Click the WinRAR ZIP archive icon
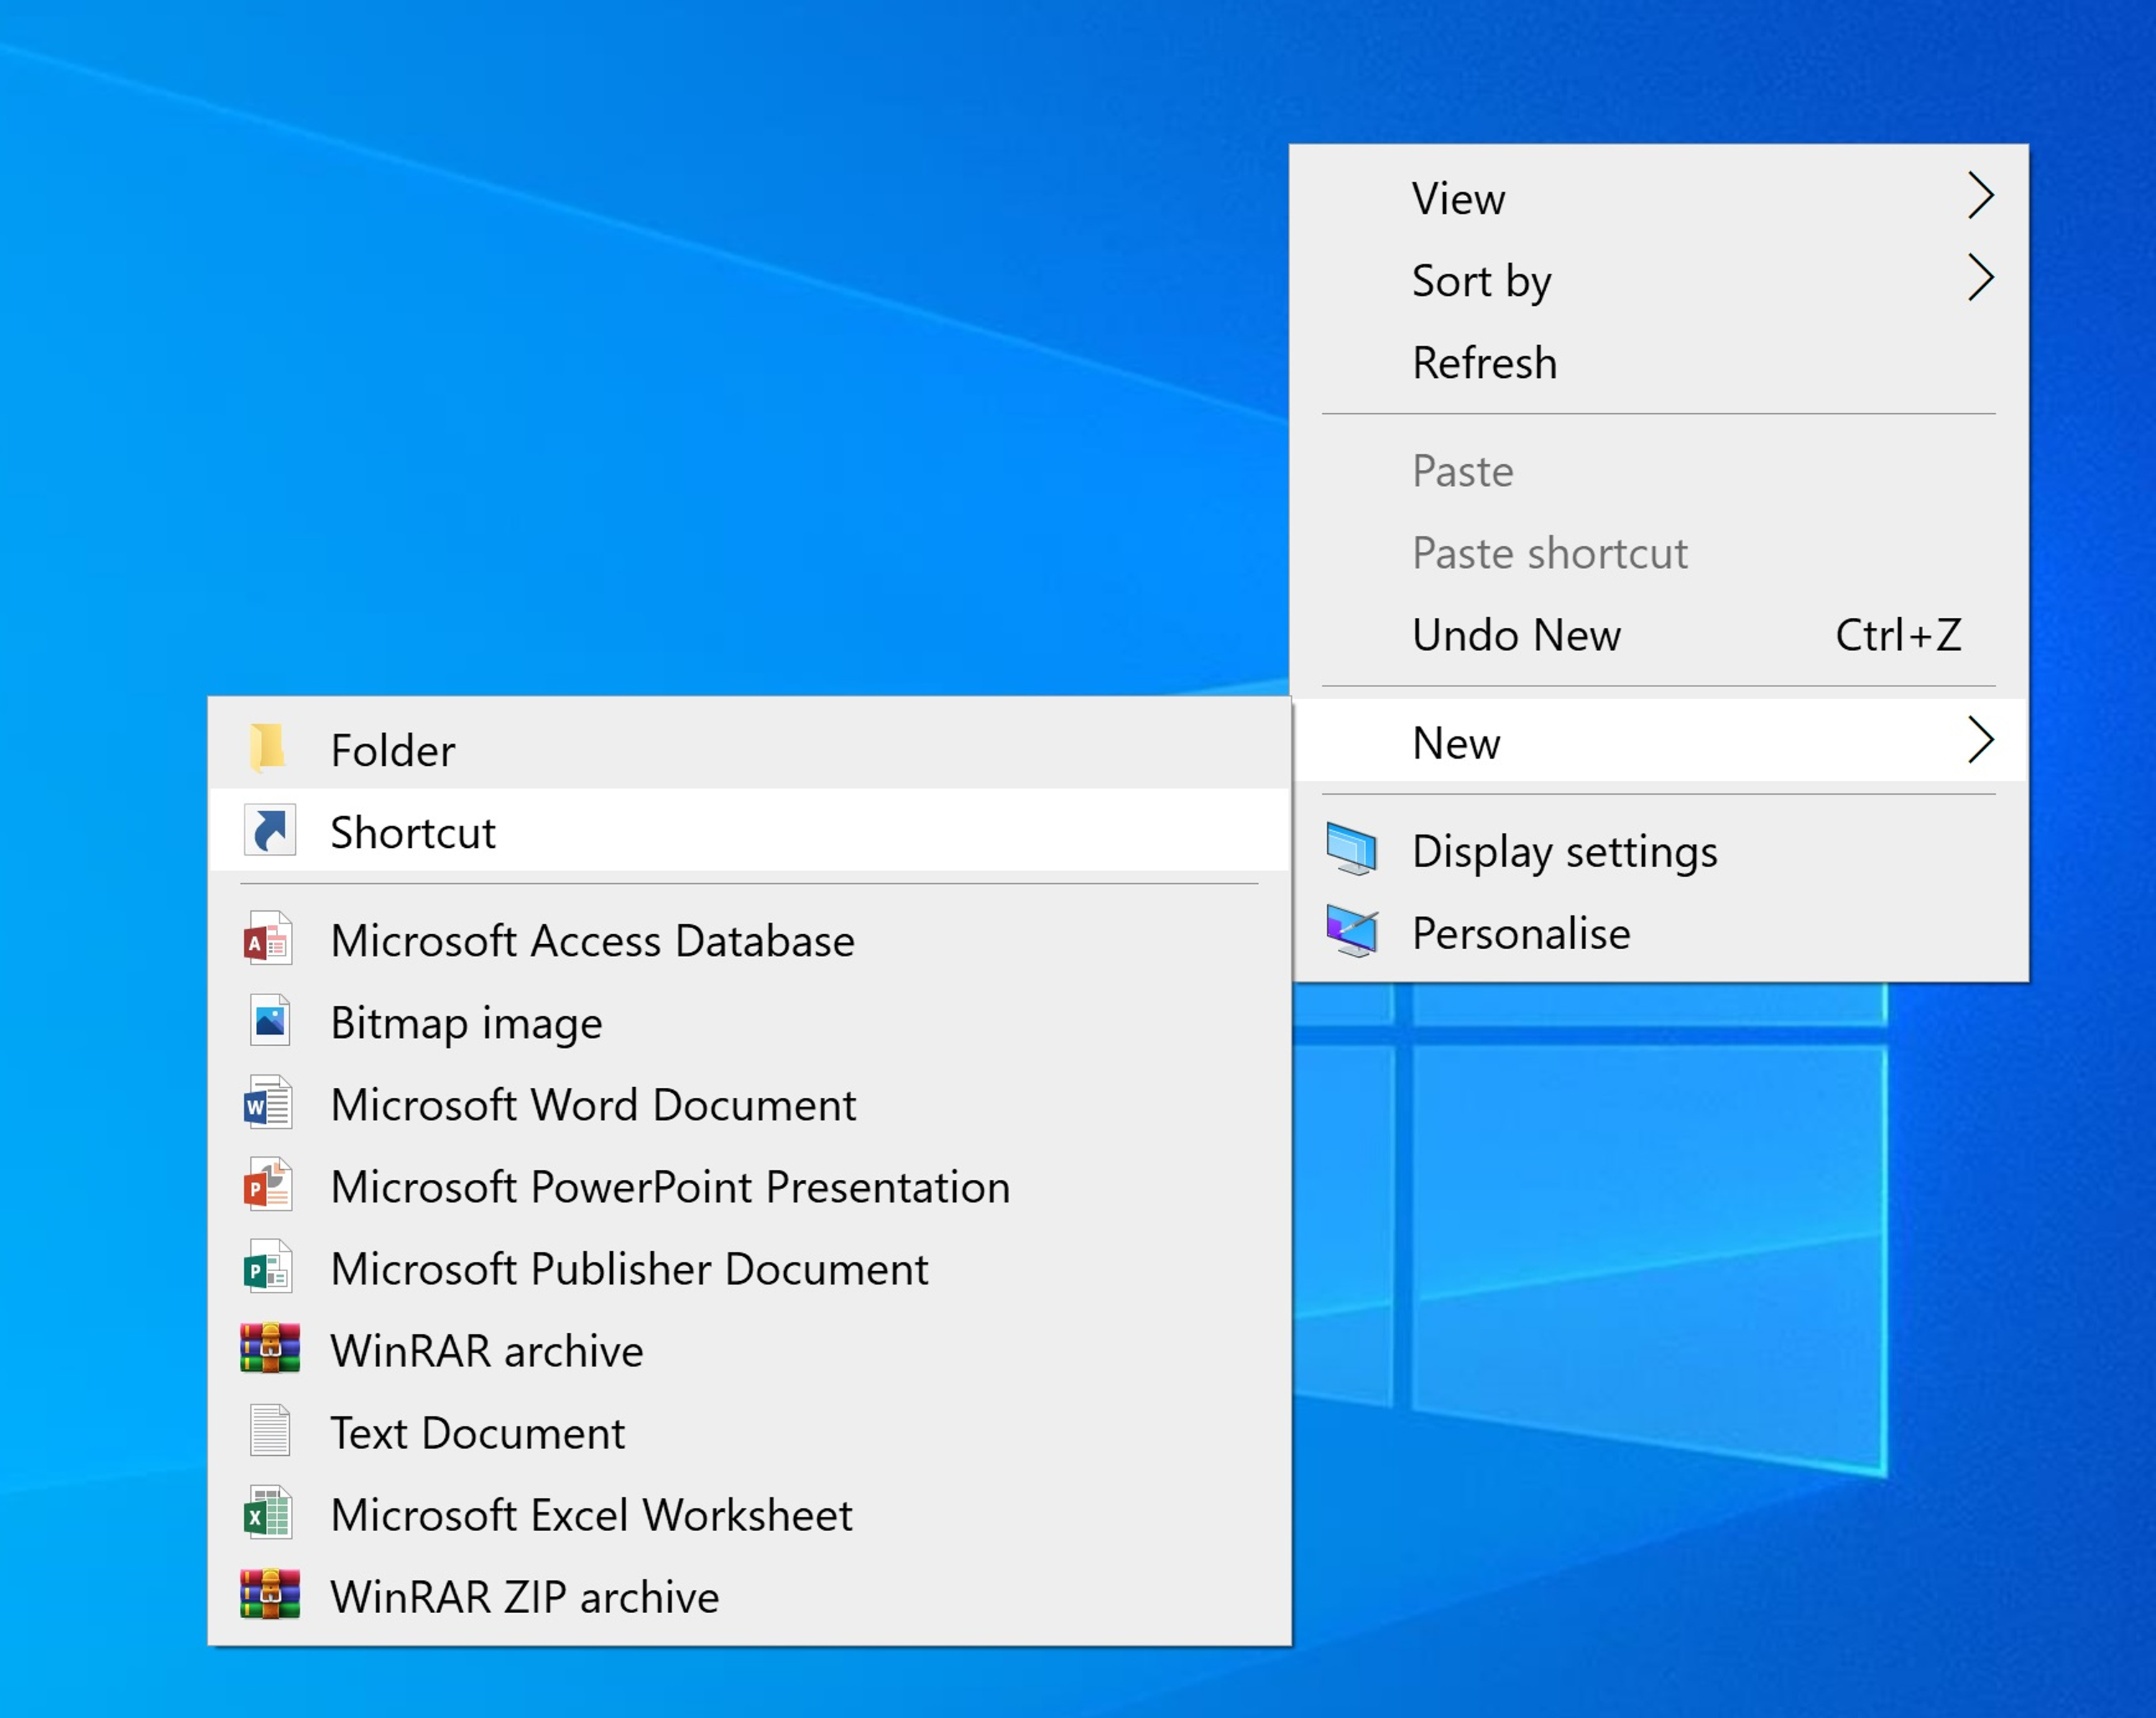 coord(270,1595)
